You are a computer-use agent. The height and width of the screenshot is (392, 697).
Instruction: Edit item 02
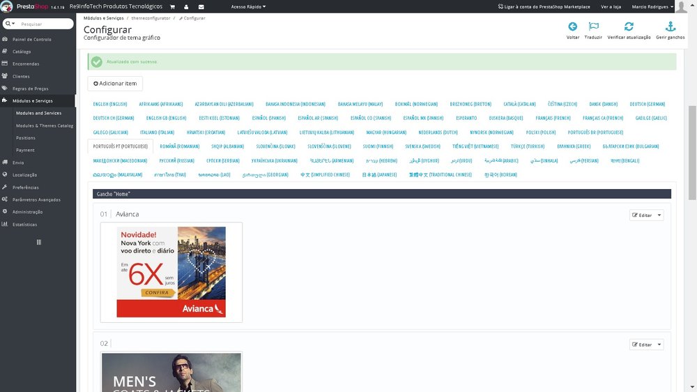[x=642, y=345]
